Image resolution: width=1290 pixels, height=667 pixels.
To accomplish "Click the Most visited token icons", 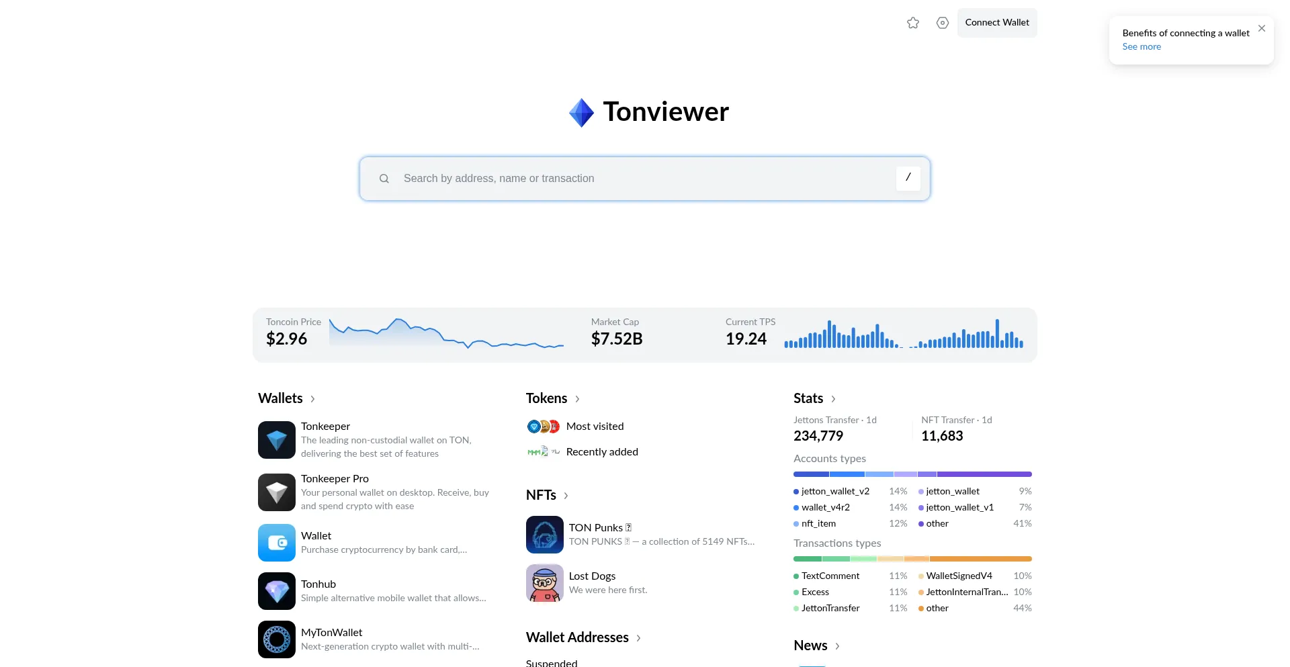I will pyautogui.click(x=544, y=427).
